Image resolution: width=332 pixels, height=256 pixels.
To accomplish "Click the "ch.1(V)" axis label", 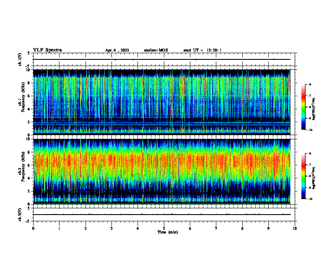I will 20,59.
